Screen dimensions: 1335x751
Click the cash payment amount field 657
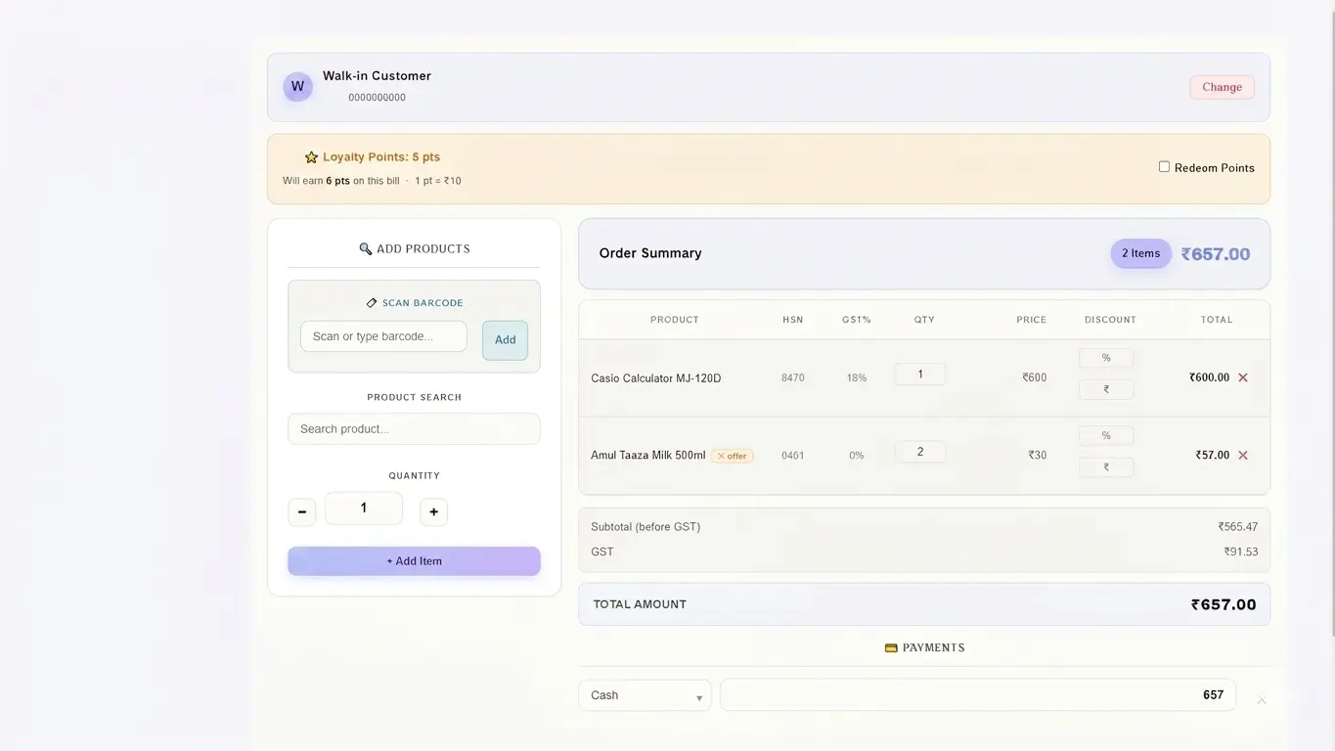(978, 695)
